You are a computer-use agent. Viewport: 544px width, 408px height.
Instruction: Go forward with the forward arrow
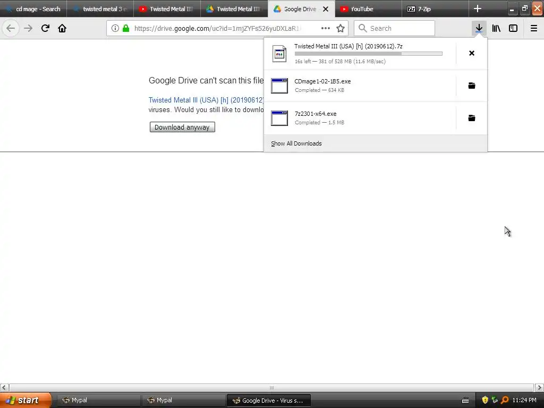coord(28,28)
